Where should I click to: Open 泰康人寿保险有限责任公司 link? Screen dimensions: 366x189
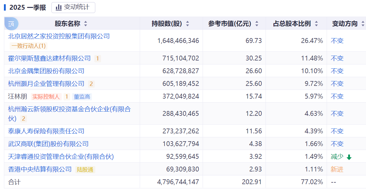pos(46,131)
